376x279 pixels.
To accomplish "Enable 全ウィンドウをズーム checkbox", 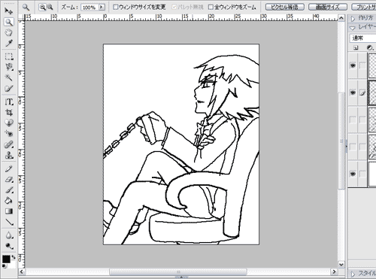I will [x=211, y=7].
